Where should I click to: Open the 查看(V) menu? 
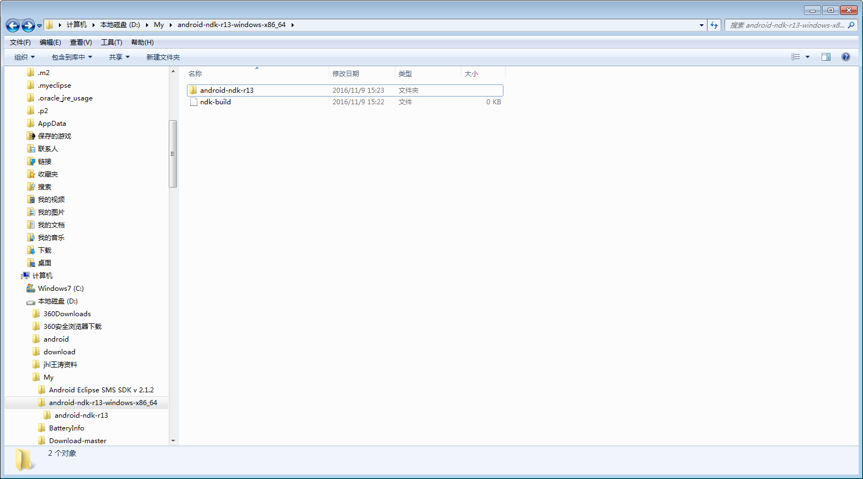click(x=81, y=42)
